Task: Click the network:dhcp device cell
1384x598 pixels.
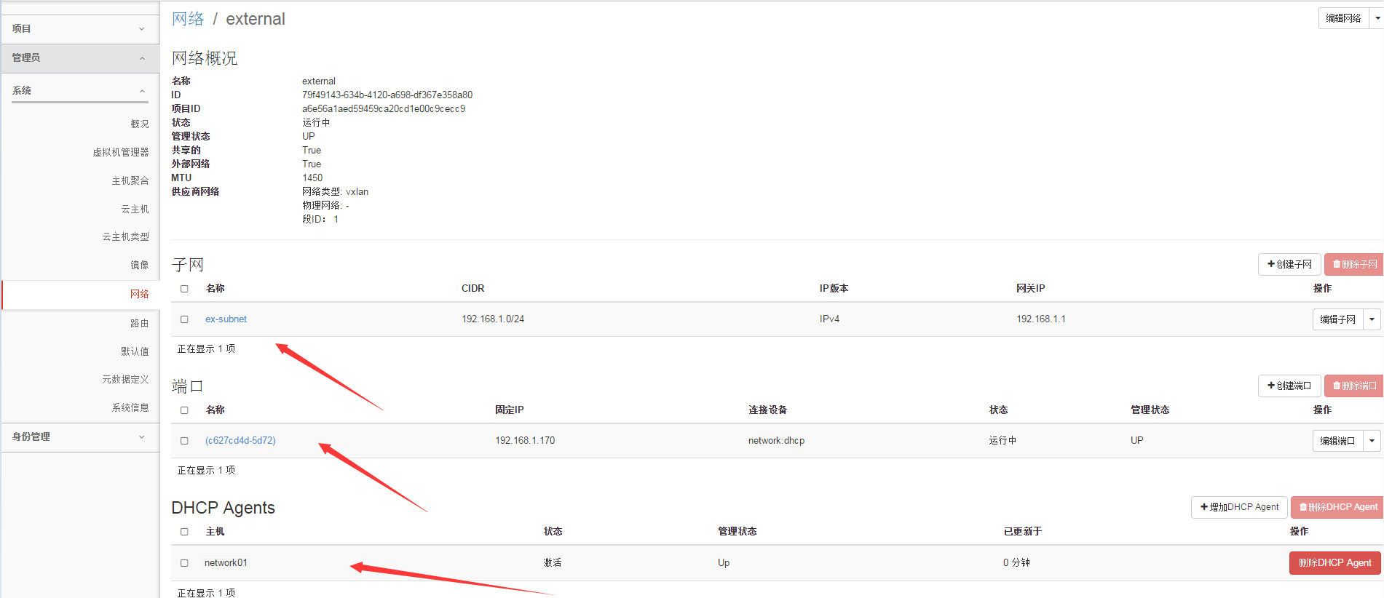Action: pos(776,441)
